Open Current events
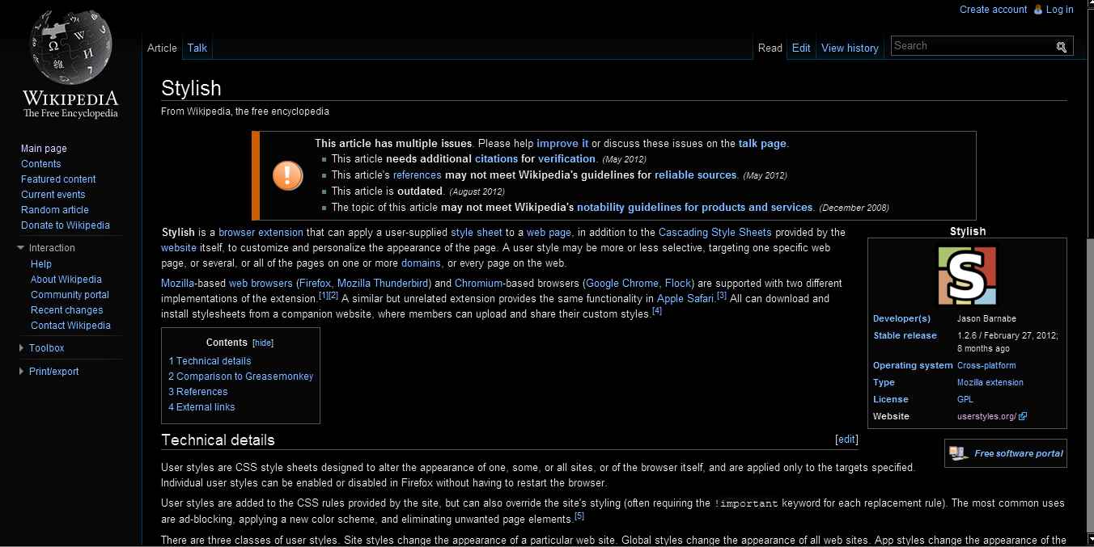The width and height of the screenshot is (1094, 547). point(53,195)
